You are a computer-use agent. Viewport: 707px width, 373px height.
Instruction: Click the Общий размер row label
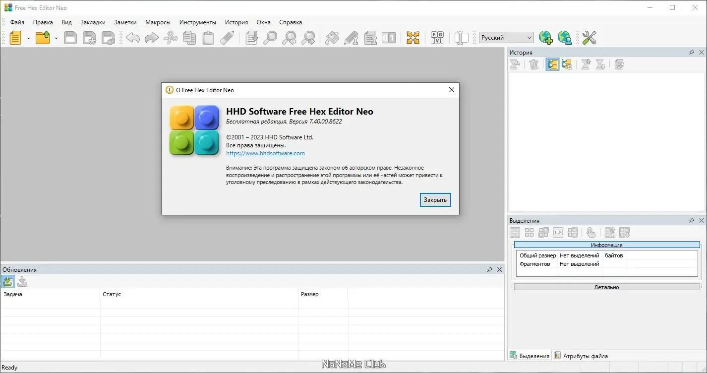538,255
